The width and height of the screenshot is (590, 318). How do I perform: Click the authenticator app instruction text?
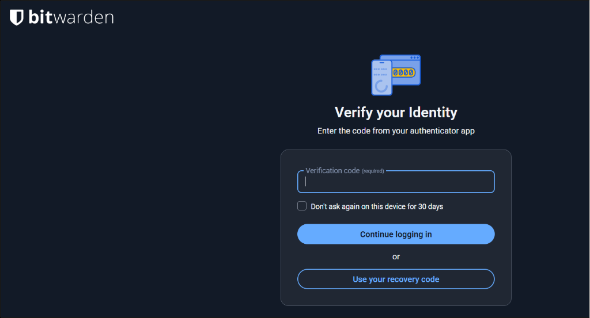(x=396, y=131)
